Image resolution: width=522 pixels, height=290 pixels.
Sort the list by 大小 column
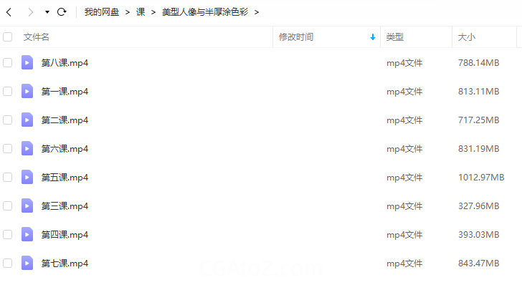tap(466, 37)
